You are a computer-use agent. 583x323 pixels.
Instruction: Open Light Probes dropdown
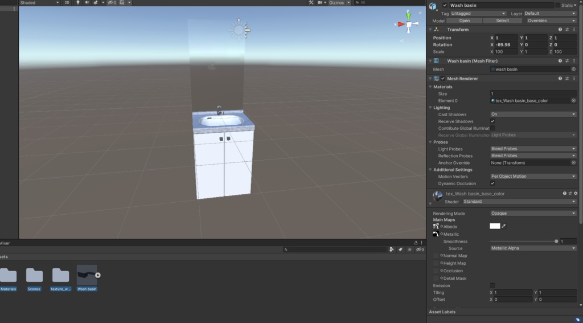tap(533, 149)
